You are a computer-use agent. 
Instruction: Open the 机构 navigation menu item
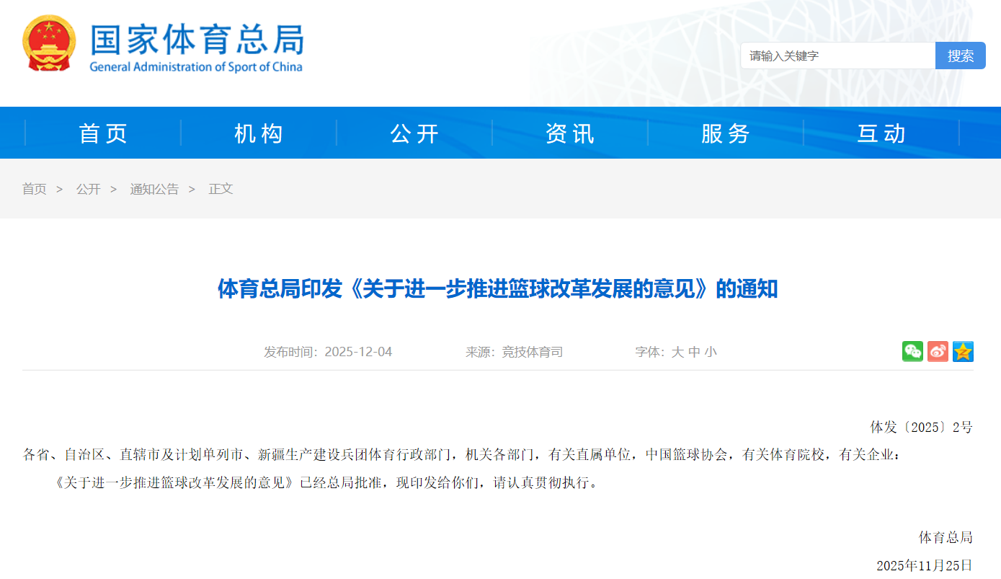click(259, 133)
